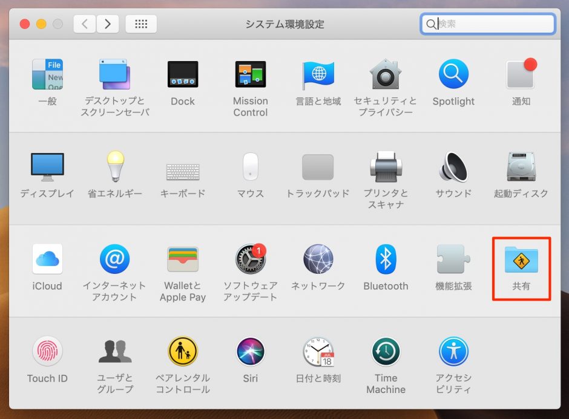Open the Time Machine pane

coord(386,352)
